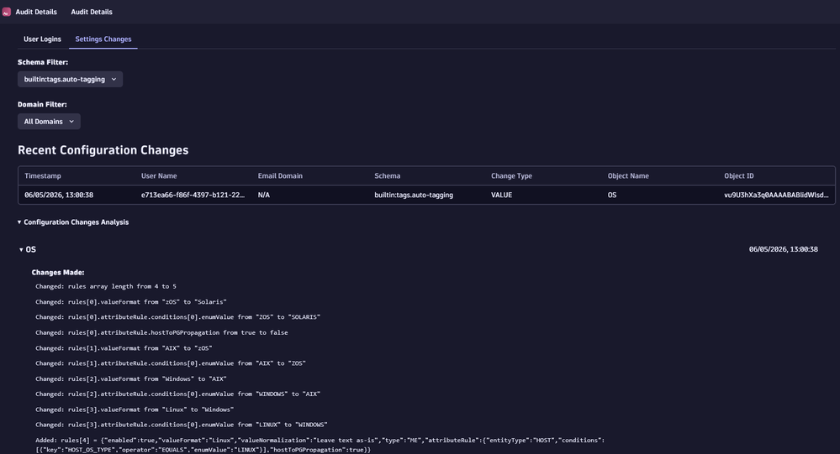Switch to the Settings Changes tab
Viewport: 840px width, 454px height.
[x=103, y=39]
